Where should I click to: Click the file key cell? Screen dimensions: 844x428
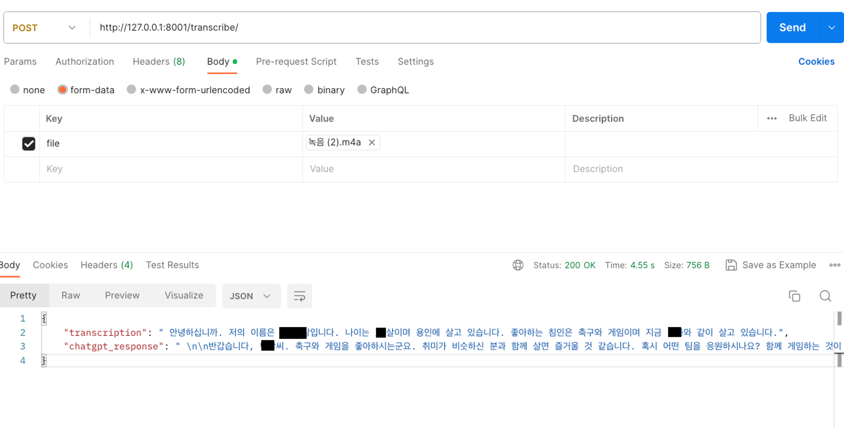171,144
